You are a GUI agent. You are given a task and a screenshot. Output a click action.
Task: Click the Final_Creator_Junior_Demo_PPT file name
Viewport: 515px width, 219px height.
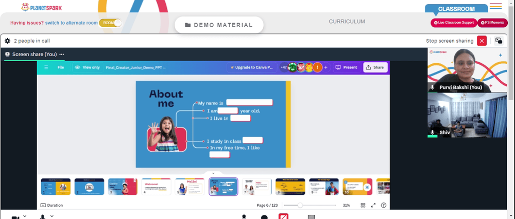pos(135,67)
